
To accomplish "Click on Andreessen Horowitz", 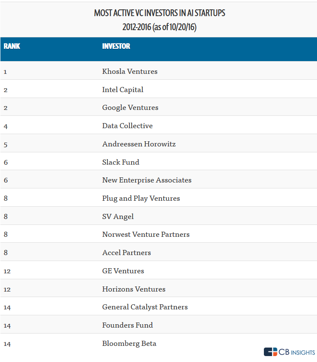I will 139,144.
